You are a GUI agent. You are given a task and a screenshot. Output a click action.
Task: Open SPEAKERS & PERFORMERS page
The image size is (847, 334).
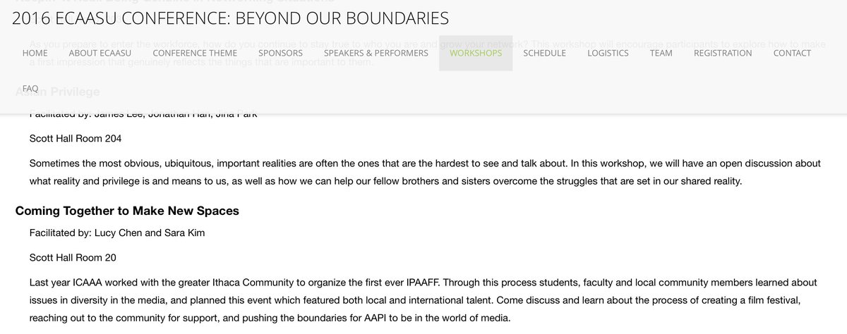point(376,53)
